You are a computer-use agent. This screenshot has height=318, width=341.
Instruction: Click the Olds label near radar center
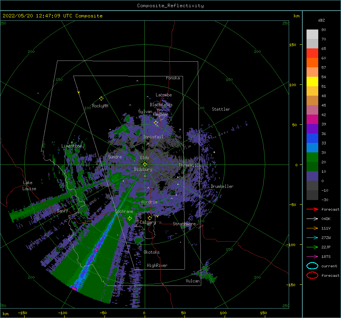coord(144,158)
